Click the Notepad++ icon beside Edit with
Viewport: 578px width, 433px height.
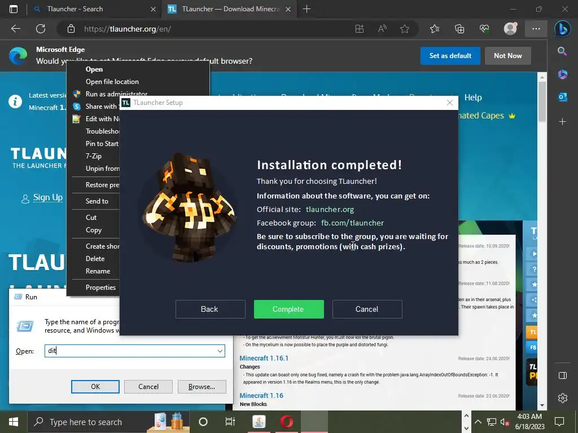(x=76, y=119)
